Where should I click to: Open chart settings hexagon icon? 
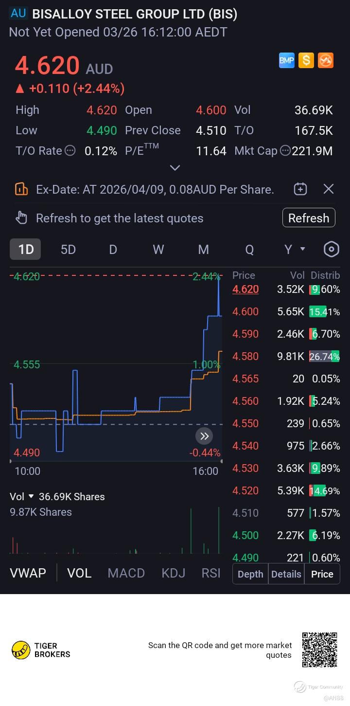click(x=331, y=250)
